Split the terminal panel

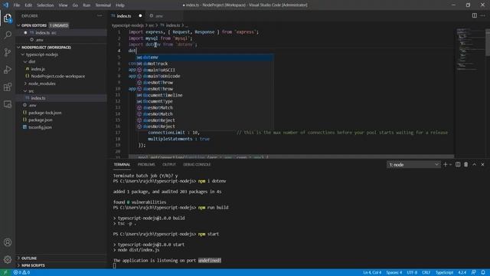tap(458, 165)
